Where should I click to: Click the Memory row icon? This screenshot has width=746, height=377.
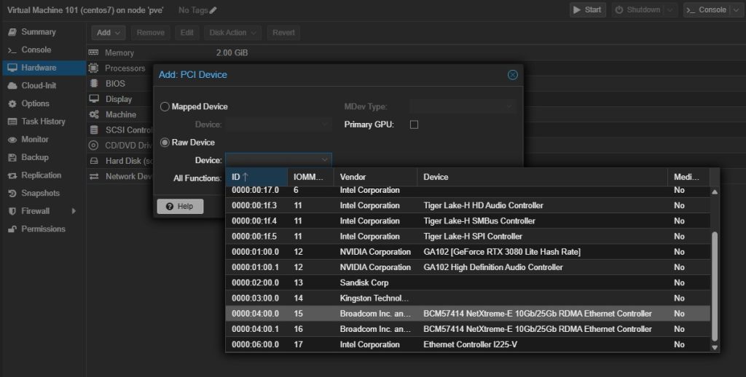[x=94, y=52]
